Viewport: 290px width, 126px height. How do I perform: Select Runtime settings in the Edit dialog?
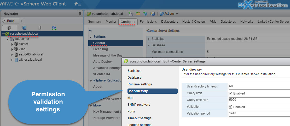(x=140, y=84)
